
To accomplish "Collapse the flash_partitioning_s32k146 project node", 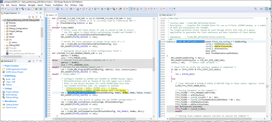I will click(2, 20).
